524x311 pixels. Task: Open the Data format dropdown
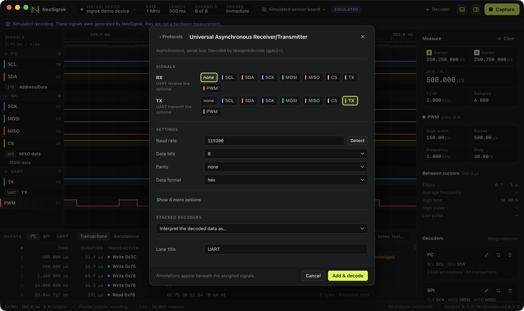click(286, 180)
